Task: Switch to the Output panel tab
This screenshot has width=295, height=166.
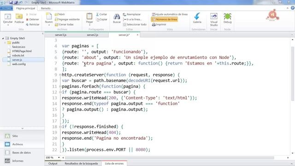Action: coord(53,164)
